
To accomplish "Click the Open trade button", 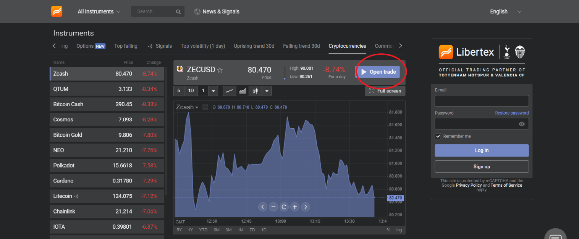I will pyautogui.click(x=378, y=72).
